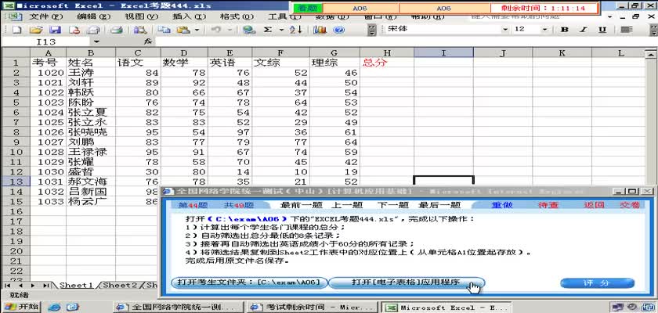The image size is (658, 313).
Task: Click the AutoSum sigma icon
Action: click(x=268, y=30)
